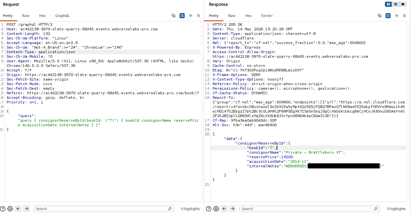This screenshot has height=214, width=411.
Task: Open help icon below Response panel
Action: (209, 209)
